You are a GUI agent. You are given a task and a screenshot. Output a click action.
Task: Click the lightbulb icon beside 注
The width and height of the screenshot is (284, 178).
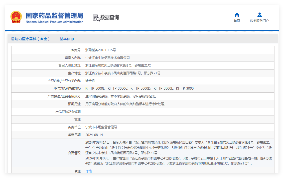click(76, 171)
